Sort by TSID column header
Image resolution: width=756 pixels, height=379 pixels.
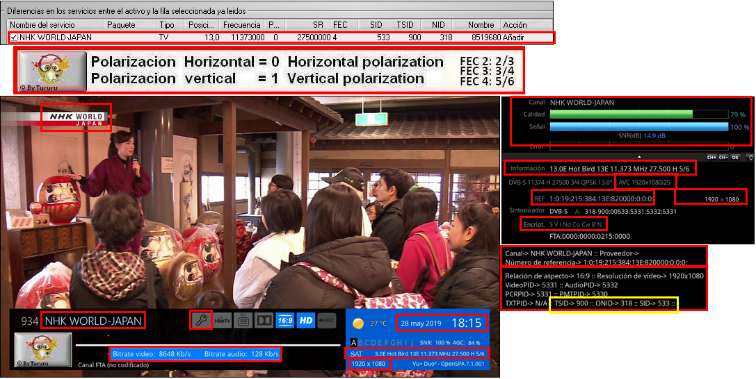pyautogui.click(x=405, y=25)
